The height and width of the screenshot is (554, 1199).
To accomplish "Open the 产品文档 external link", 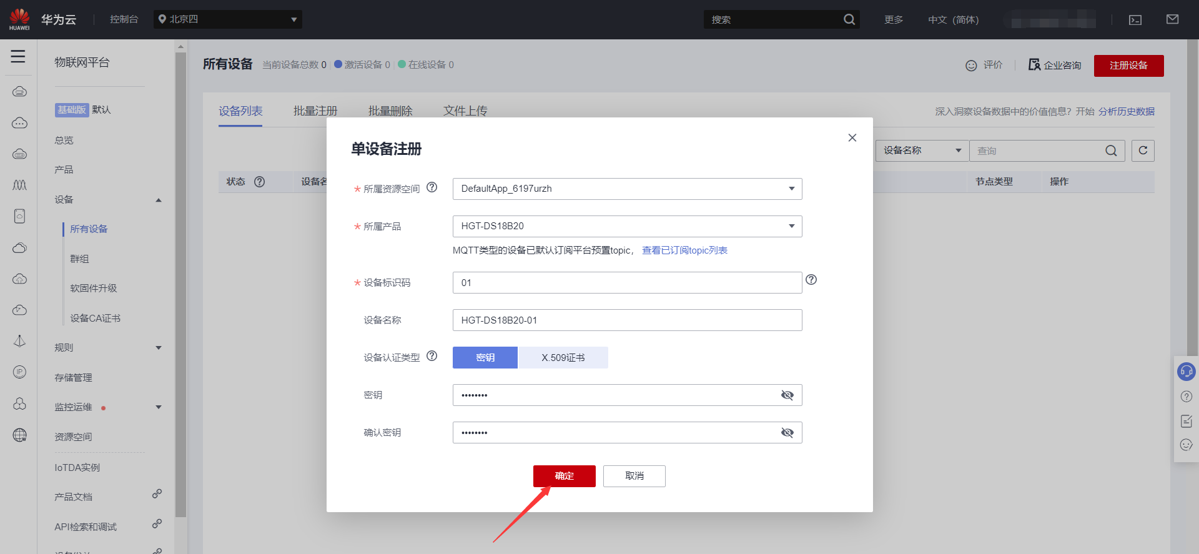I will [73, 497].
